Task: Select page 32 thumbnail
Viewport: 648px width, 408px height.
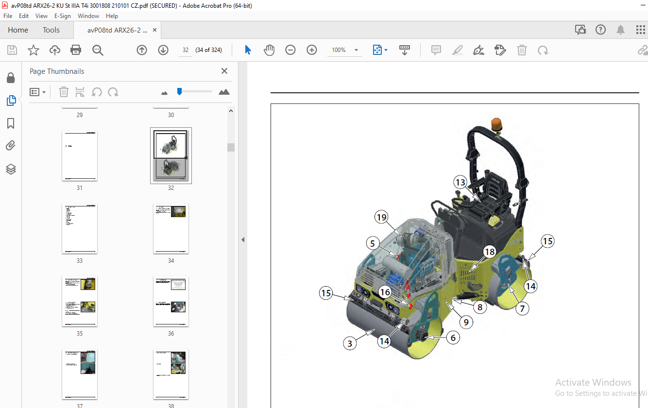Action: [171, 156]
